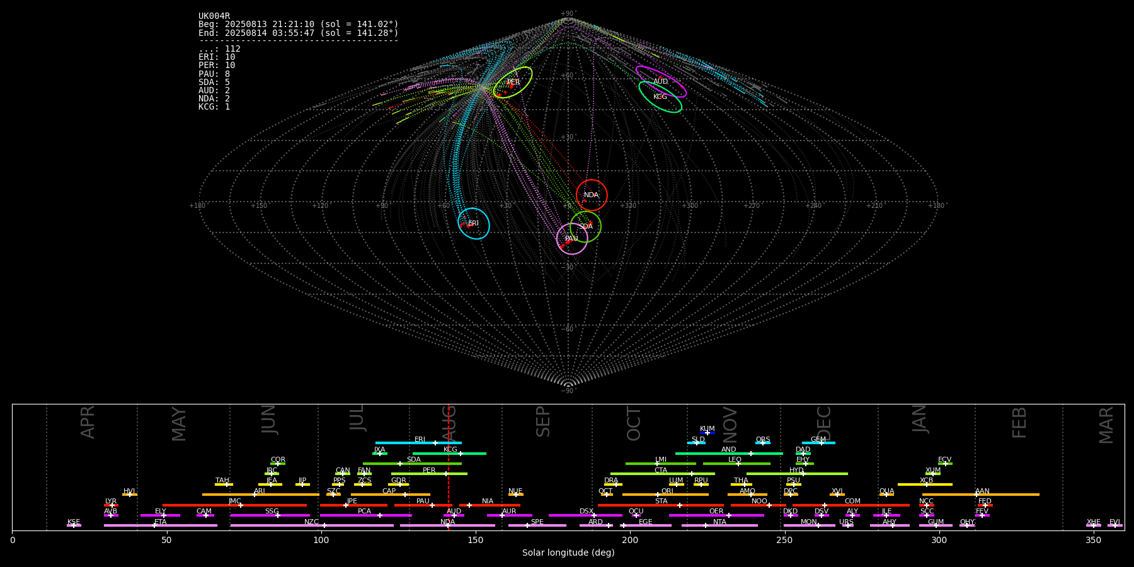Click the +210° longitude label on the map
1134x567 pixels.
point(874,205)
